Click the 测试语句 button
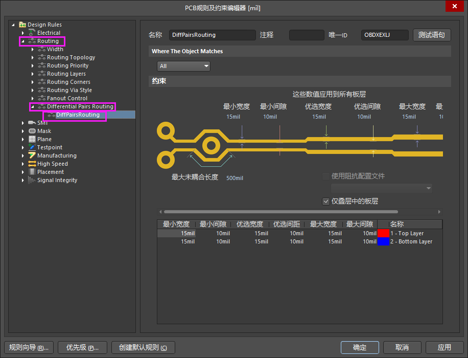Screen dimensions: 468x358 [x=431, y=35]
